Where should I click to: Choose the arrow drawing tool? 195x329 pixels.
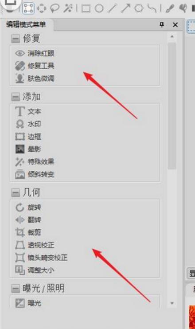[125, 8]
